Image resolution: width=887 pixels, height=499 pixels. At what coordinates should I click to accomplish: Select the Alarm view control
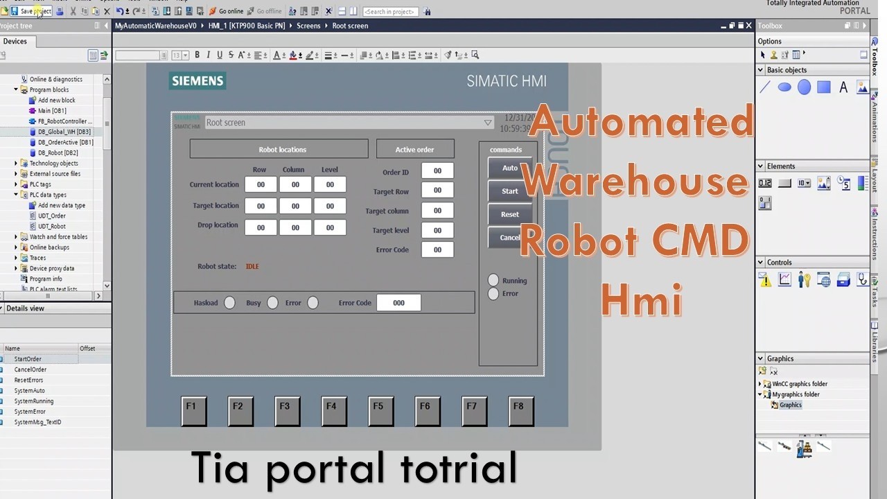click(765, 279)
